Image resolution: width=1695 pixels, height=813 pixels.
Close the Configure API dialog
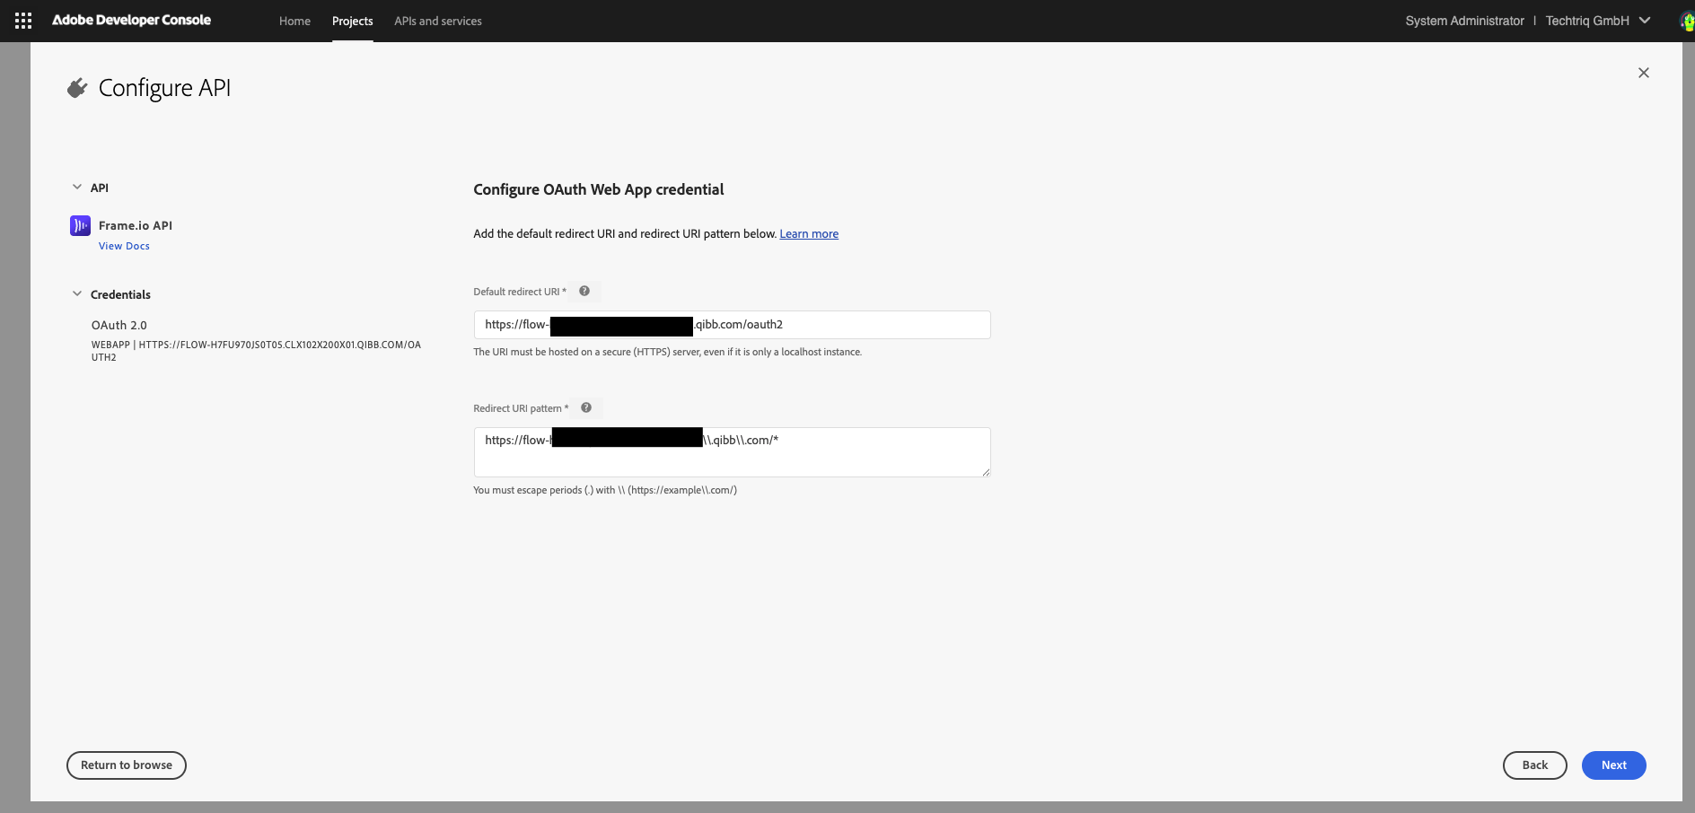(1643, 73)
